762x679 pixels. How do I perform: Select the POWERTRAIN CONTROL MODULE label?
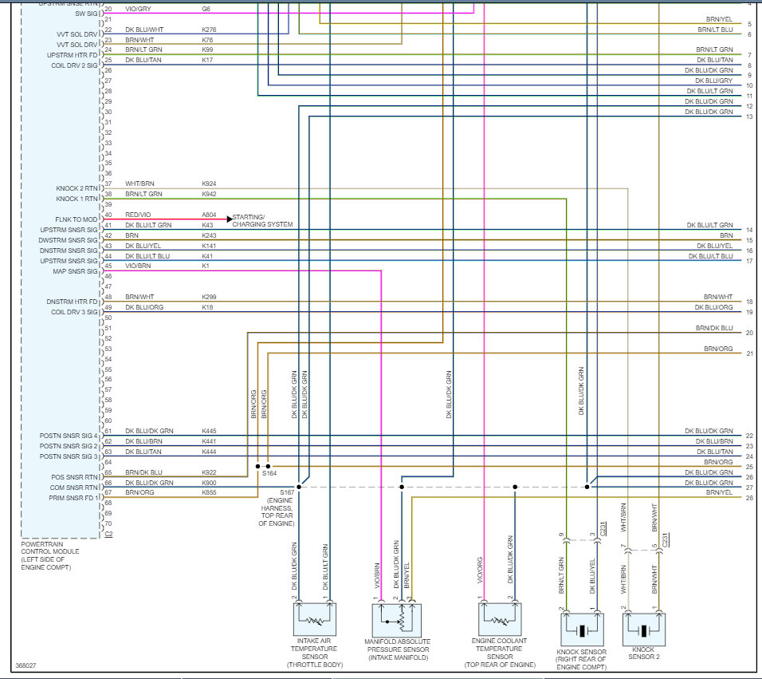50,555
